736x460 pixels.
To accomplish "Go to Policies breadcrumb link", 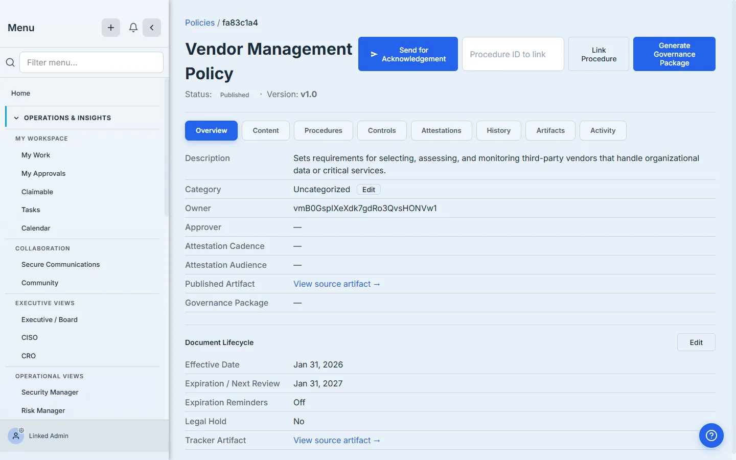I will (200, 22).
